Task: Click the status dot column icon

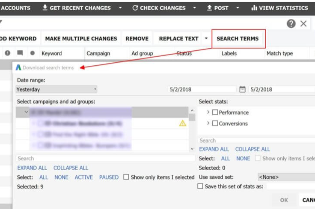Action: click(33, 53)
